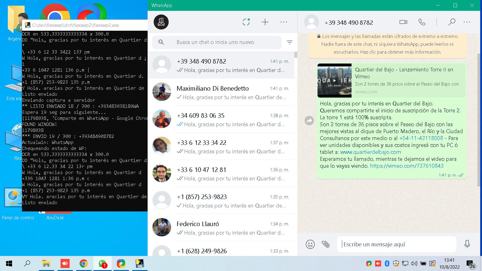
Task: Open conversation more options menu
Action: point(467,22)
